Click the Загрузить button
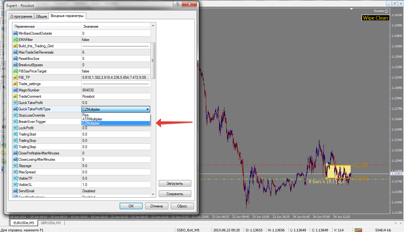404x232 pixels. tap(175, 183)
